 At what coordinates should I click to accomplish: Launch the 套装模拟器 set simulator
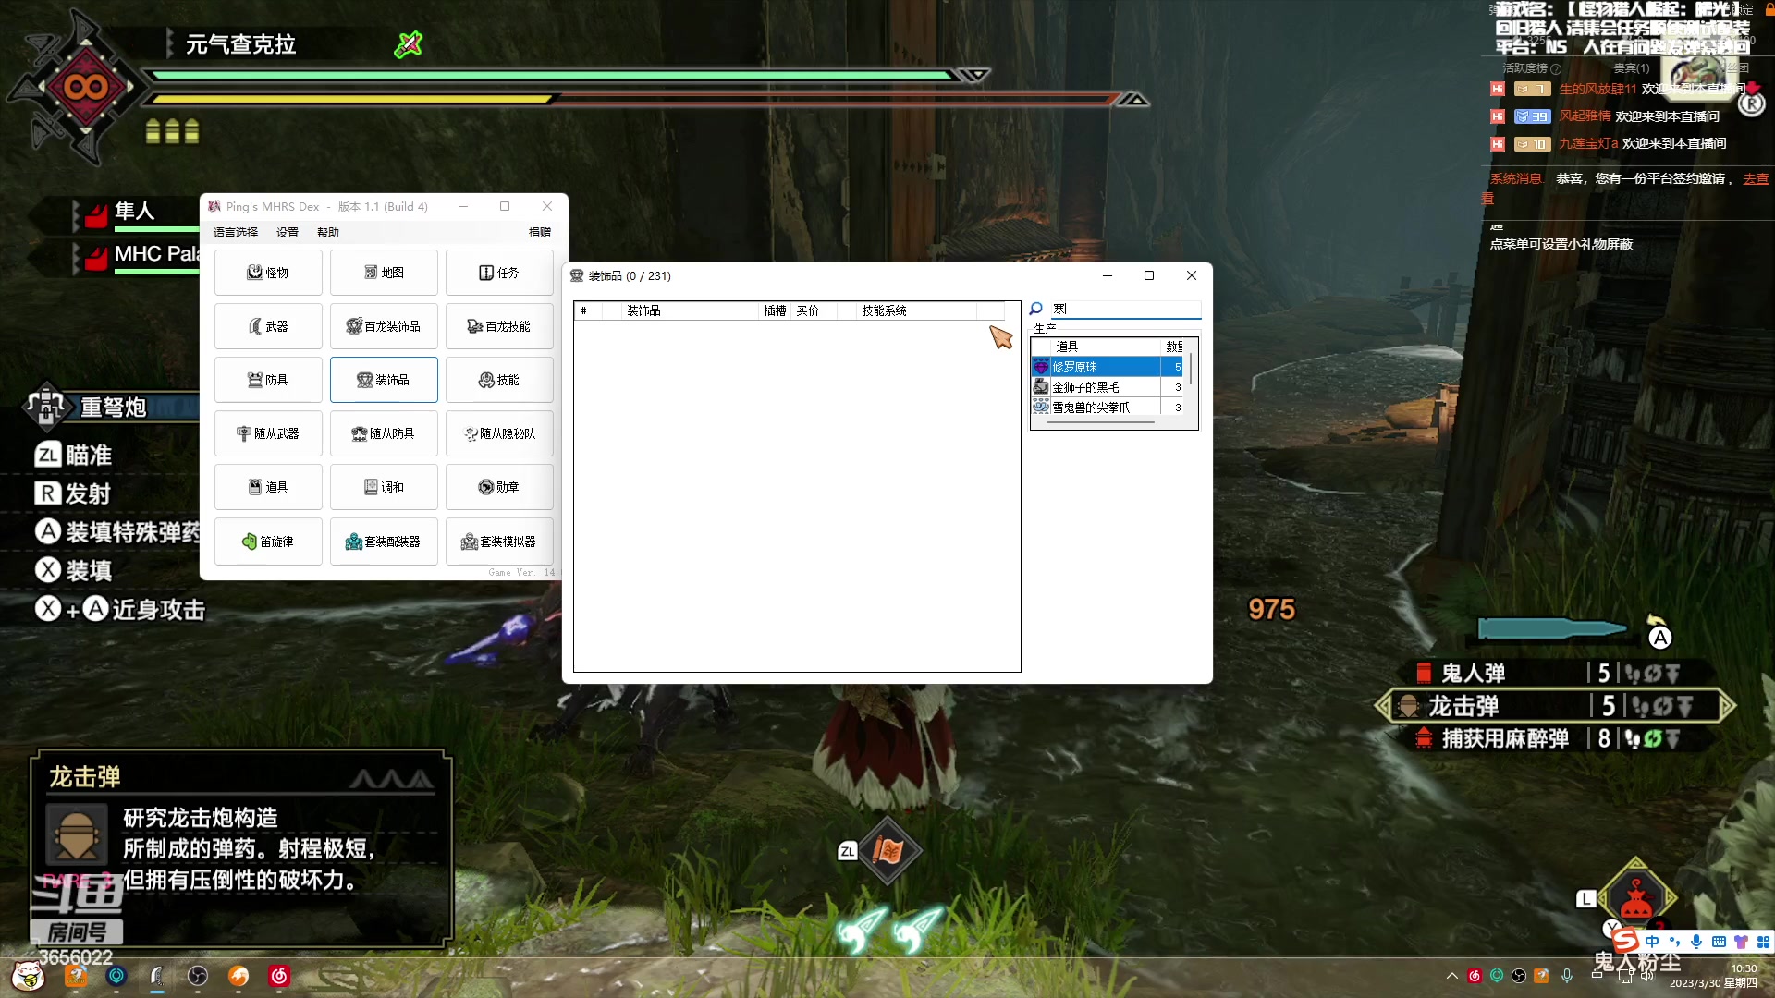pos(499,542)
